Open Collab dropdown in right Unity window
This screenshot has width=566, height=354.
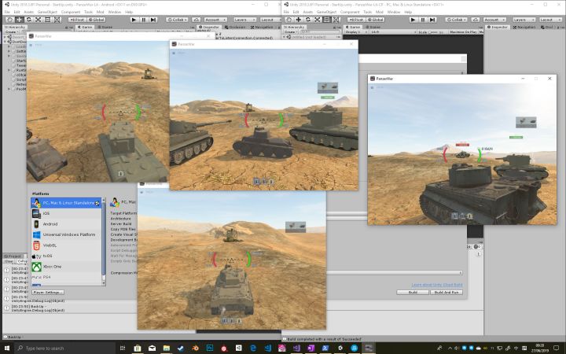tap(456, 20)
